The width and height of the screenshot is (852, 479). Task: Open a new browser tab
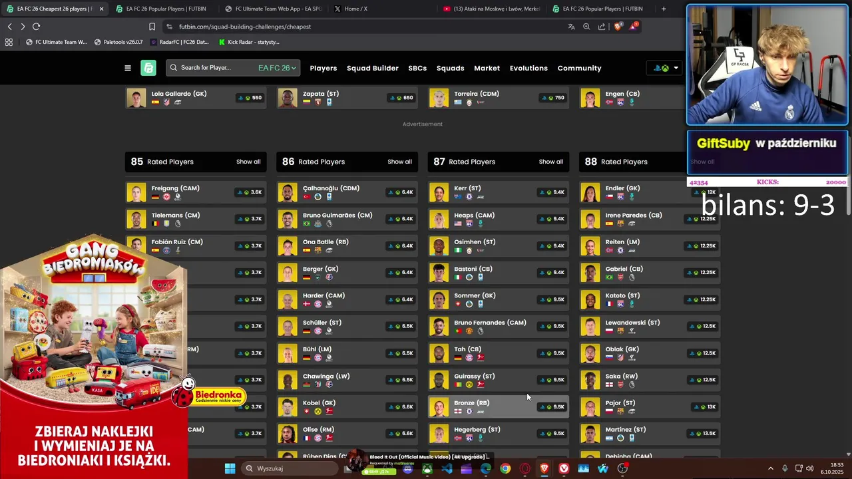click(664, 9)
